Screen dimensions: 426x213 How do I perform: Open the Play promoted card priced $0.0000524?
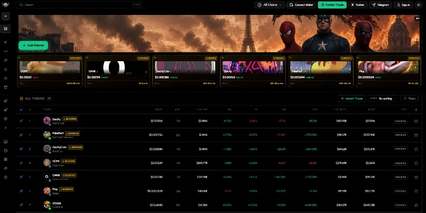(388, 71)
